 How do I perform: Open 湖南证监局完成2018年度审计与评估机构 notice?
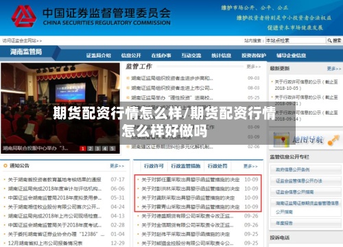click(55, 189)
